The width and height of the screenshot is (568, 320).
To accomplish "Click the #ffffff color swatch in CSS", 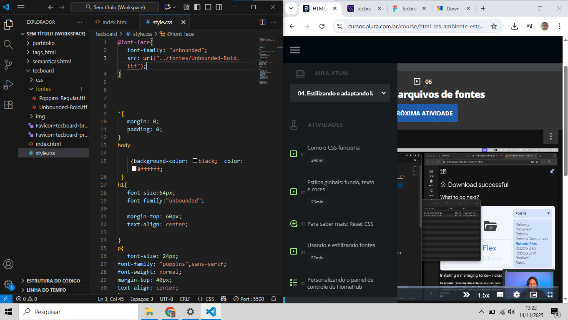I will coord(134,169).
